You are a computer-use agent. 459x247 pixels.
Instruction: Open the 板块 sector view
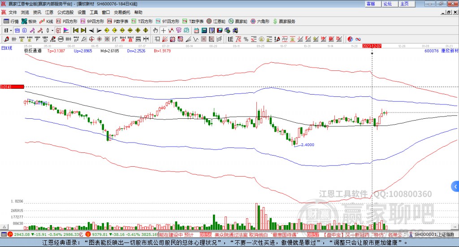tap(29, 22)
